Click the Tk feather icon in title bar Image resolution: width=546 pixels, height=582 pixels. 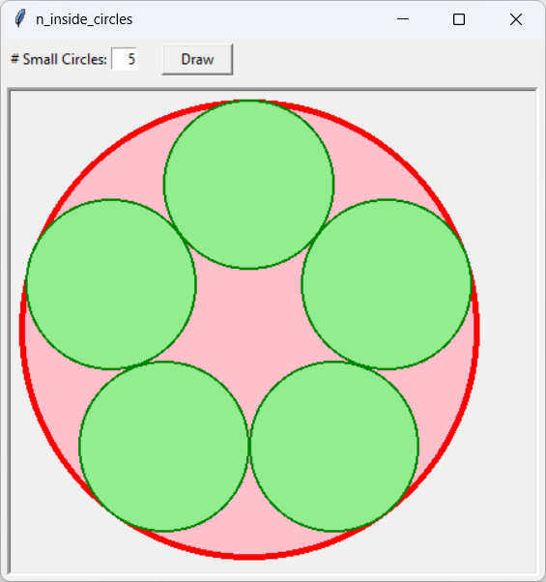[20, 18]
